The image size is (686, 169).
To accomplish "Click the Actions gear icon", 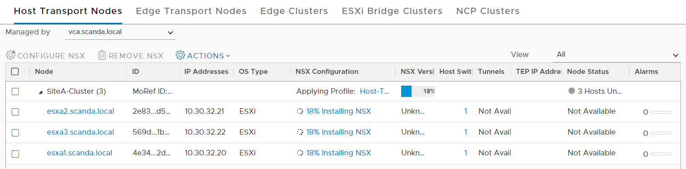I will (180, 55).
